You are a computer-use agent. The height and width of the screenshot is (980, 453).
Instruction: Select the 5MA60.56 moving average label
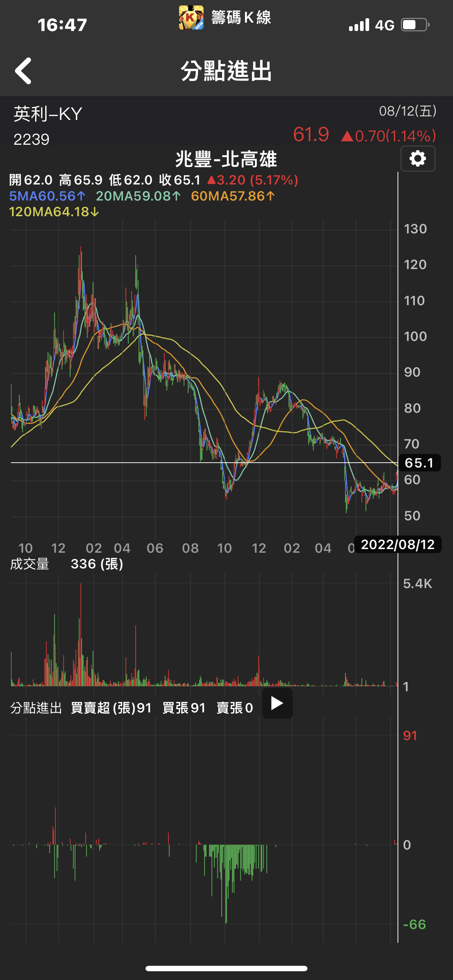click(x=47, y=196)
